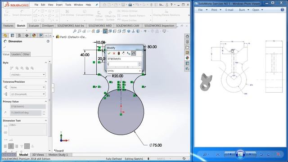Pin the SolidWorks menu bar
This screenshot has height=162, width=288.
pos(97,5)
